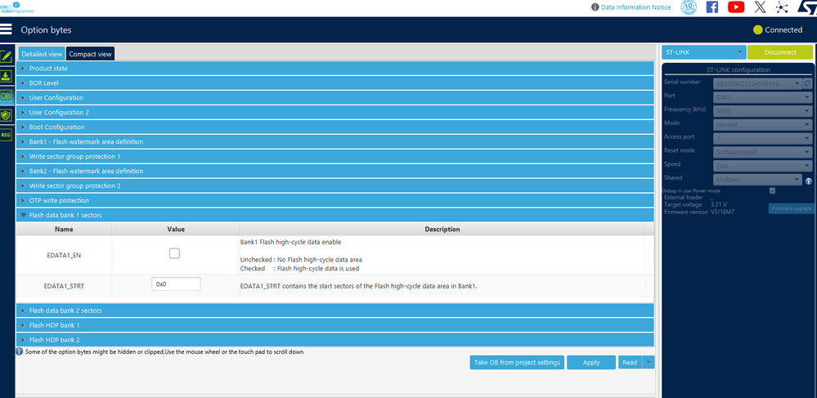Expand Write sector group protection 1

tap(334, 156)
